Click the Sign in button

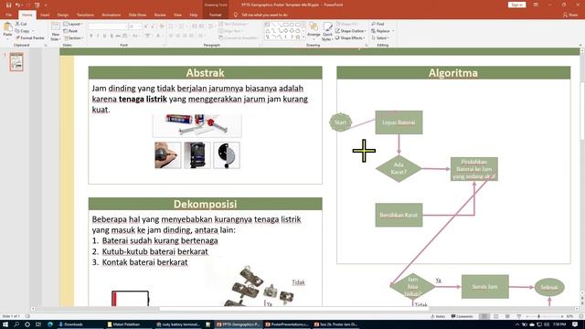(x=516, y=5)
